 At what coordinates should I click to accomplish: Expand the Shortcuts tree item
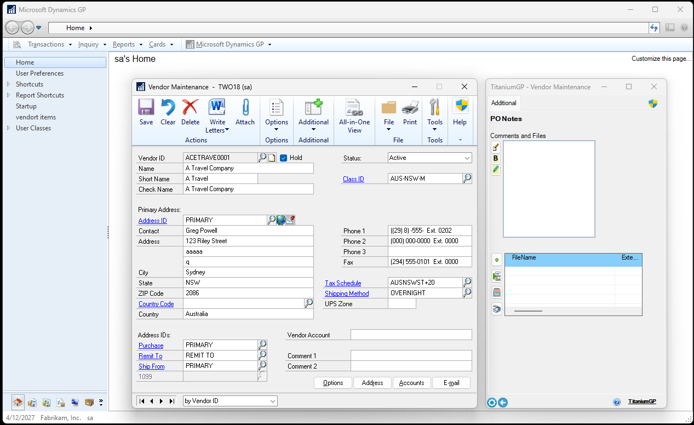[x=8, y=84]
